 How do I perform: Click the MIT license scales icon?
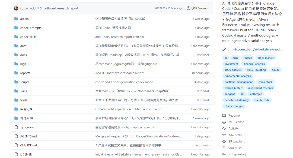(224, 122)
